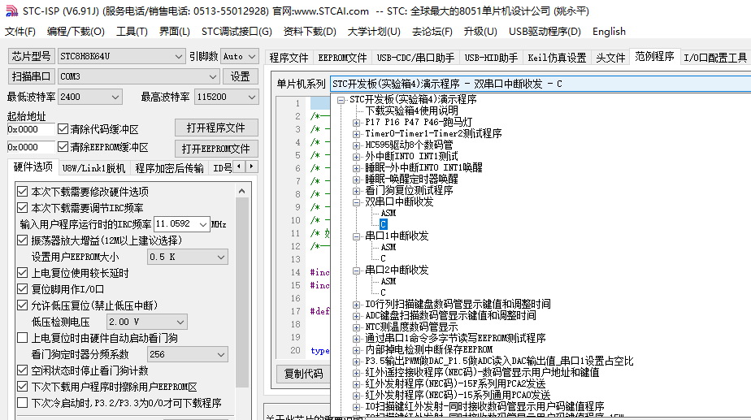Open the 去论坛(F) menu
Screen dimensions: 751x420
pyautogui.click(x=432, y=32)
